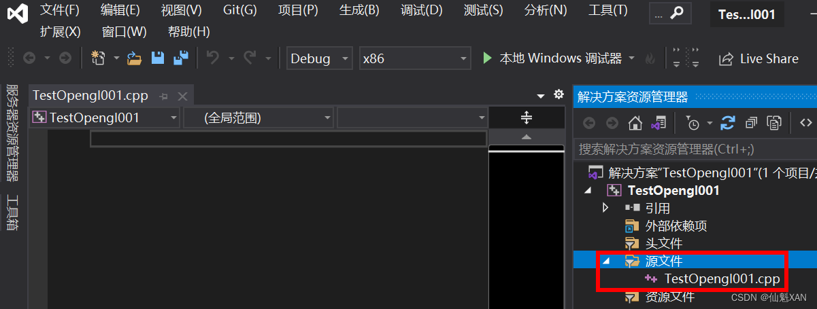Open the 生成(B) build menu
Screen dimensions: 817x309
pyautogui.click(x=359, y=10)
